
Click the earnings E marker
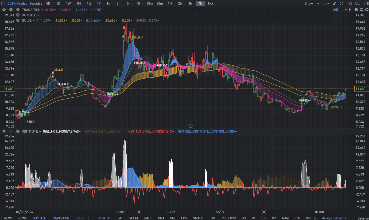pyautogui.click(x=191, y=126)
